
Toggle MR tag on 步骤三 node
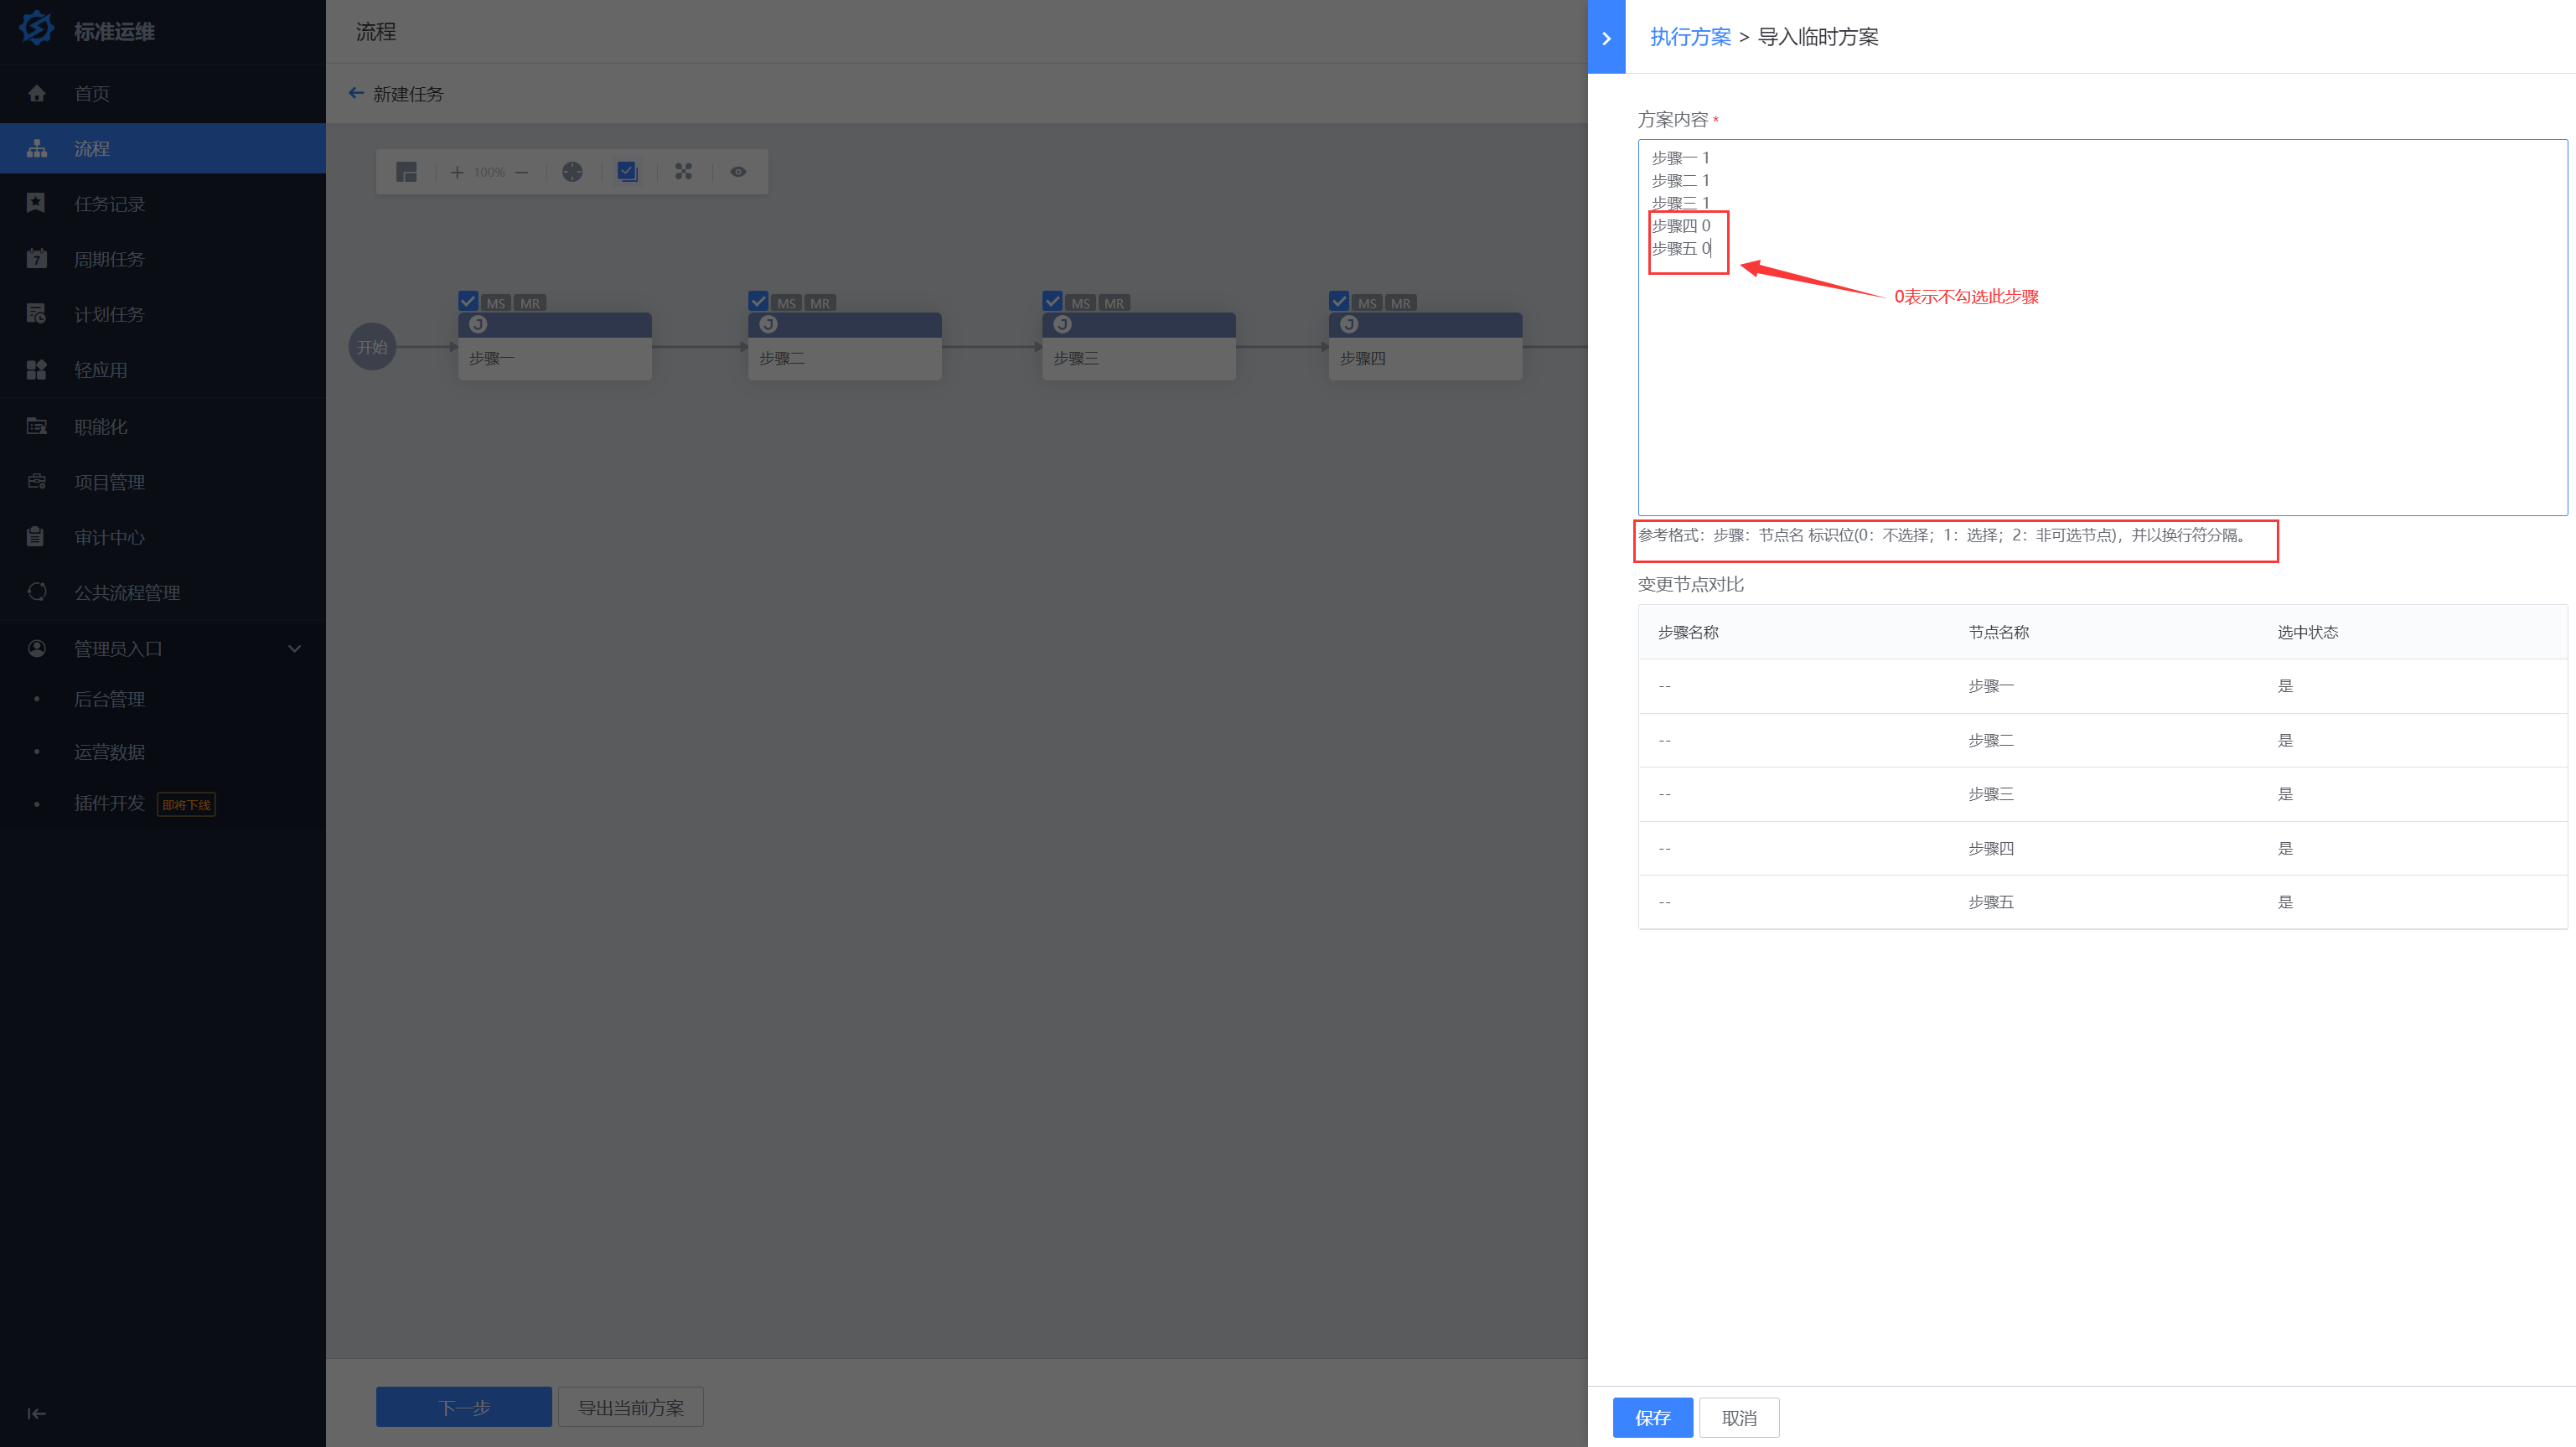pos(1114,303)
